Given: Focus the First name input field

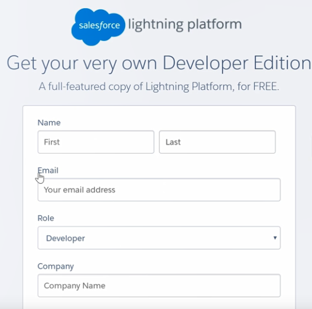Looking at the screenshot, I should pos(96,142).
